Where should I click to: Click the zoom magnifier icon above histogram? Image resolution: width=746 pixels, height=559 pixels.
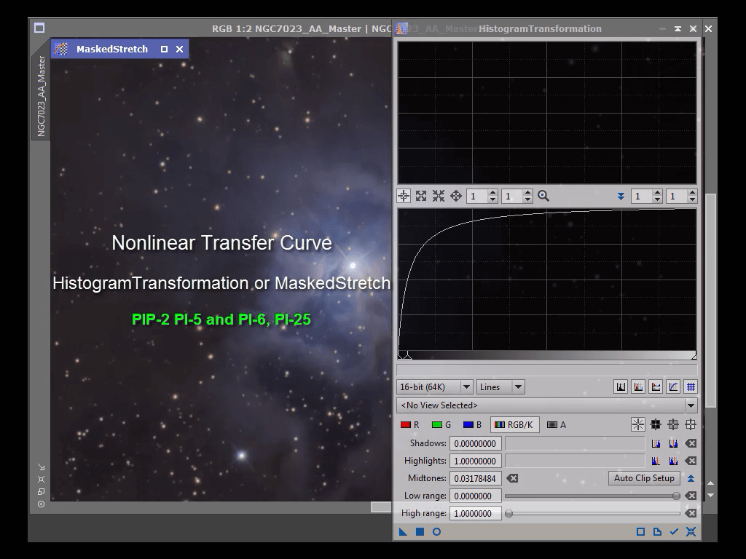point(543,196)
